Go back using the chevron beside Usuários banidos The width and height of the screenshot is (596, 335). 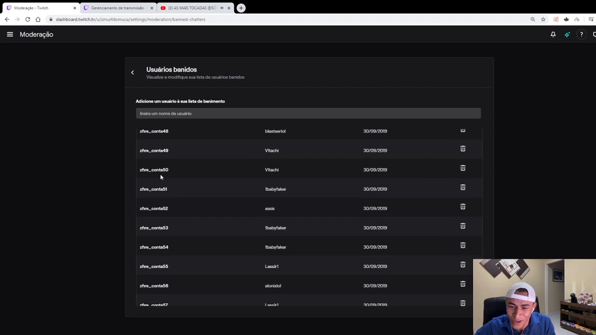tap(133, 73)
